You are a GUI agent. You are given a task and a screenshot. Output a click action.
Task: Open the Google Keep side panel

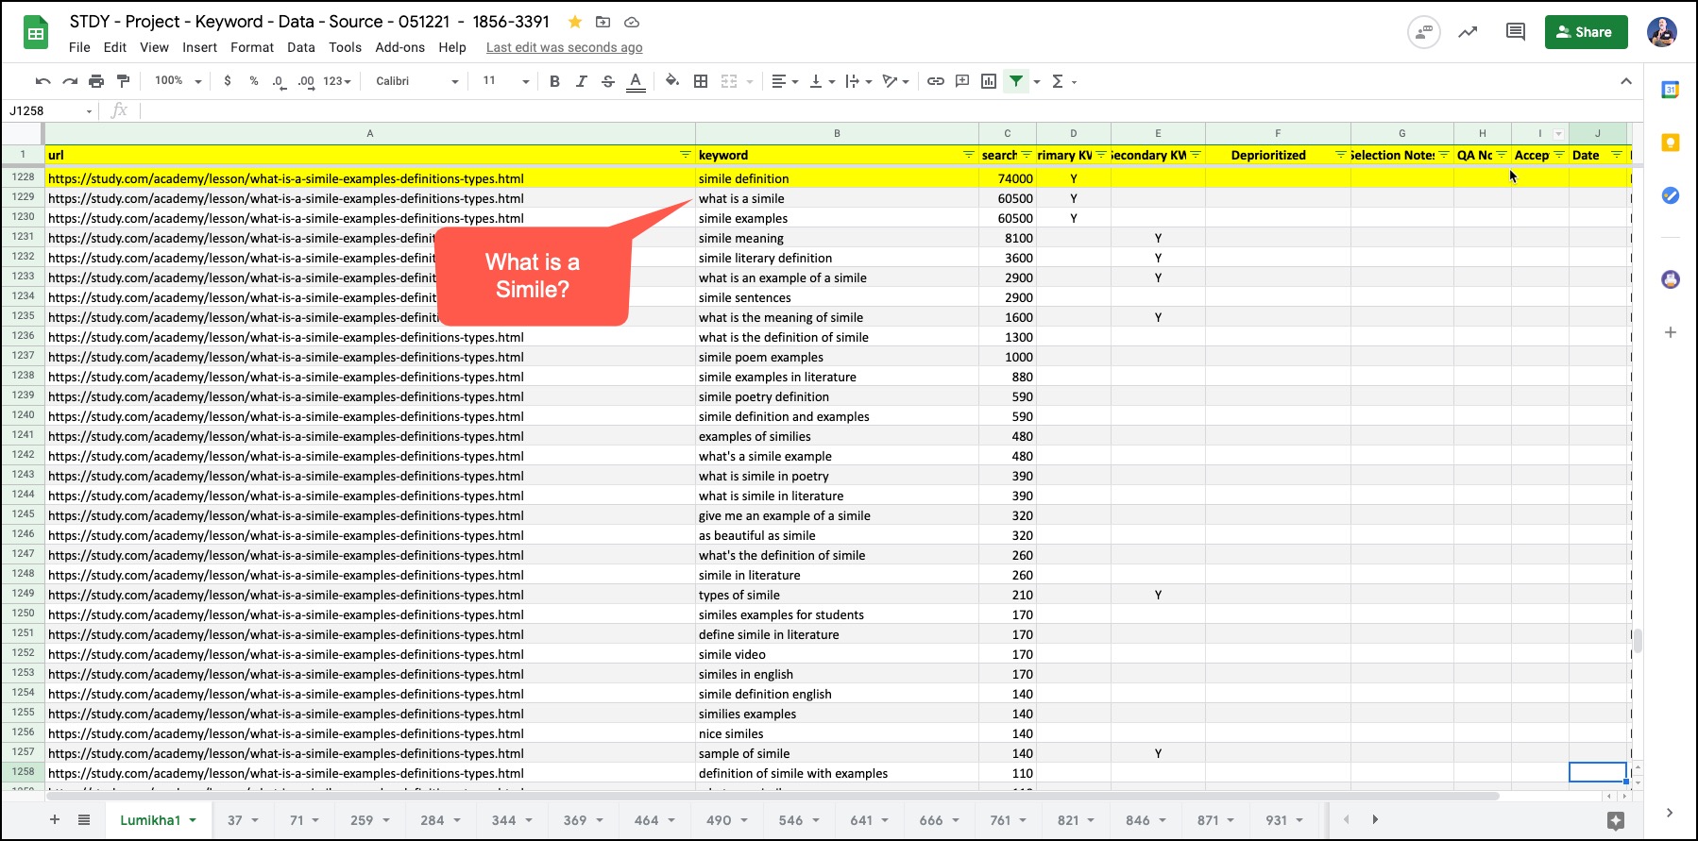(1670, 143)
